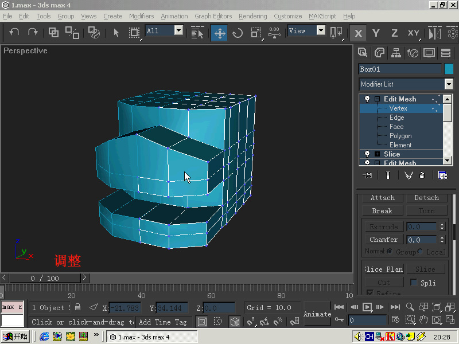This screenshot has width=459, height=344.
Task: Choose the rectangular selection region tool
Action: click(x=134, y=32)
